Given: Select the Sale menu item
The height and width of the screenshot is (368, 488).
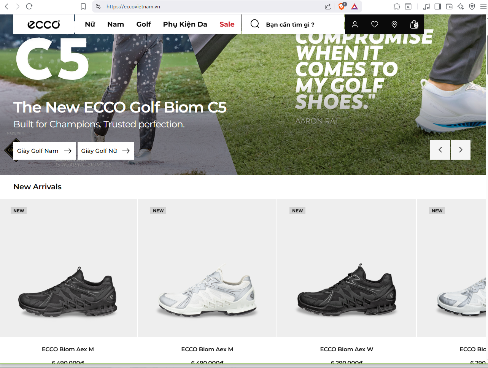Looking at the screenshot, I should pyautogui.click(x=227, y=24).
